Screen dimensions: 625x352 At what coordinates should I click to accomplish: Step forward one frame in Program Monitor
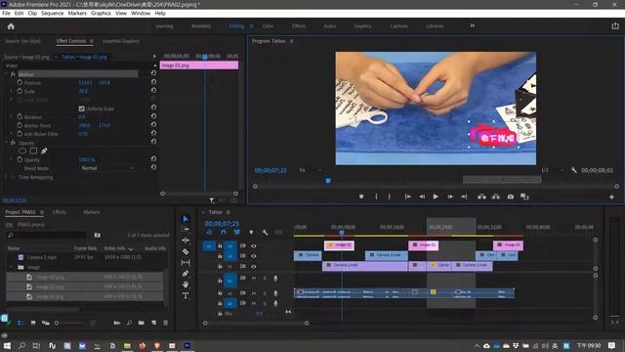[x=449, y=197]
